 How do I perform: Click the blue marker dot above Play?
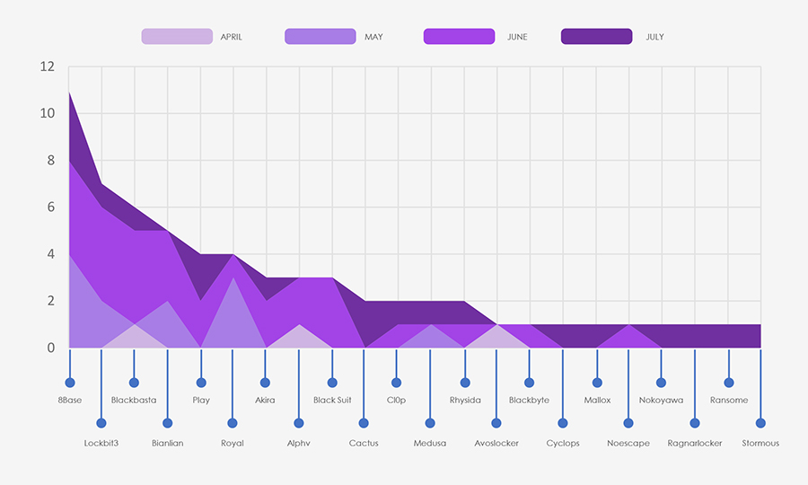click(x=201, y=383)
